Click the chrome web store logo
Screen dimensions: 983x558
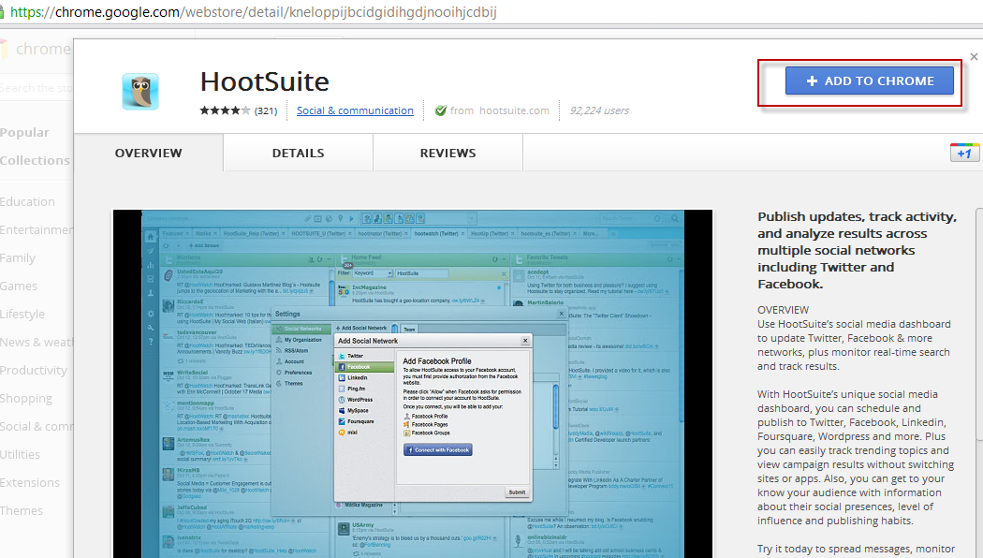click(36, 49)
